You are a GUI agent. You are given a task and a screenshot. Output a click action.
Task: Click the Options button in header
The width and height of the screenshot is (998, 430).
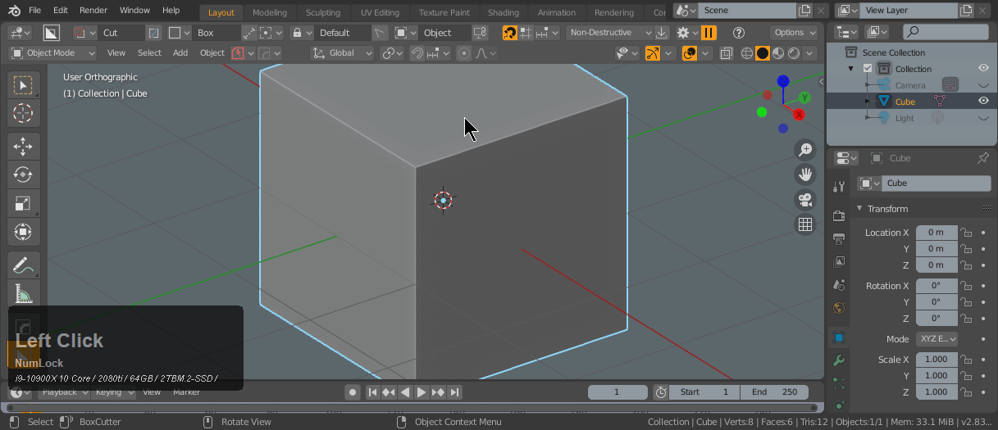tap(793, 33)
